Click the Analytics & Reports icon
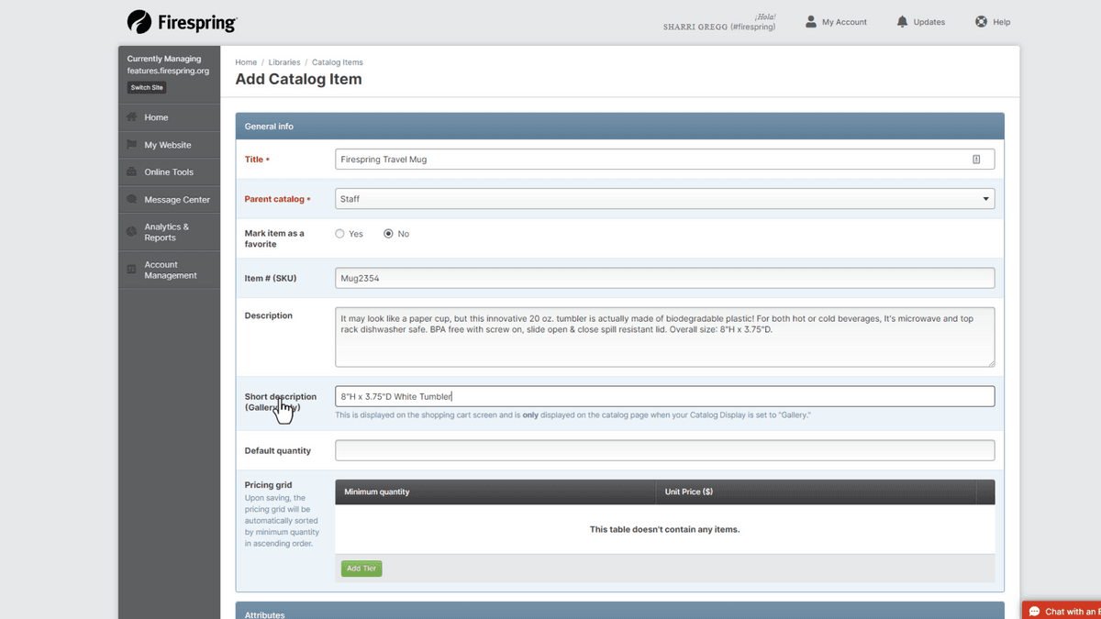The width and height of the screenshot is (1101, 619). coord(132,232)
